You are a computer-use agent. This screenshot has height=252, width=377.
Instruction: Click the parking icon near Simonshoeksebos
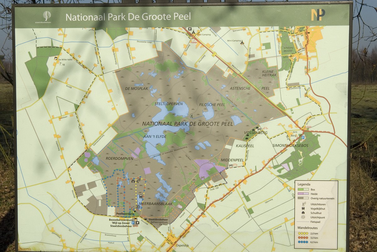[303, 137]
